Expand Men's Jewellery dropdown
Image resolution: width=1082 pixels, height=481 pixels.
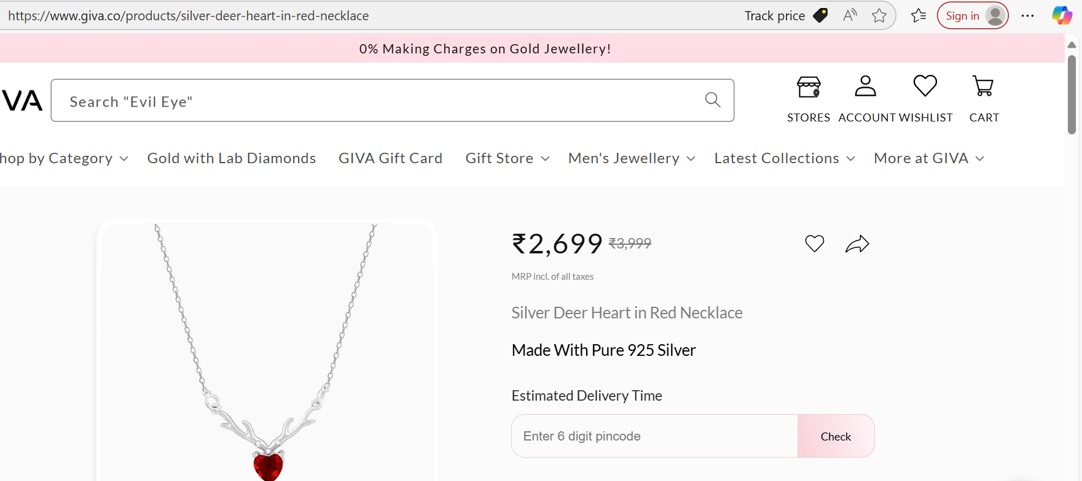pyautogui.click(x=631, y=158)
